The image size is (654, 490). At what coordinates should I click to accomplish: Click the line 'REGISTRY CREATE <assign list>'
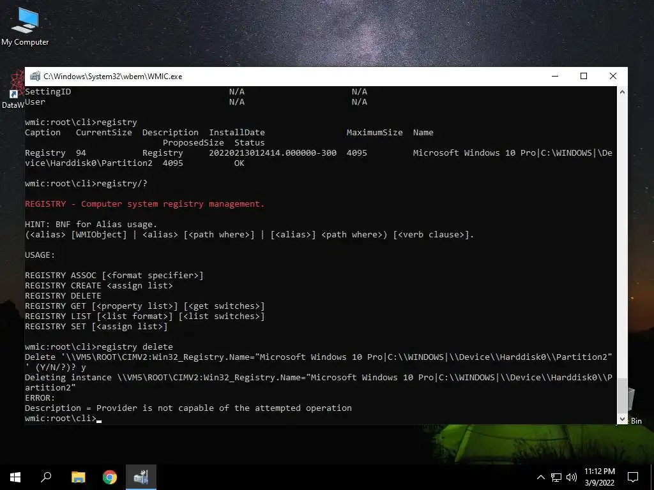[99, 285]
